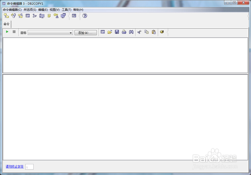Open the 编辑(E) menu

[x=43, y=10]
